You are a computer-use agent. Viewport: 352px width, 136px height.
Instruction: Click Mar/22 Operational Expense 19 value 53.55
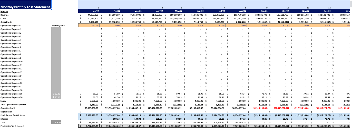coord(139,94)
